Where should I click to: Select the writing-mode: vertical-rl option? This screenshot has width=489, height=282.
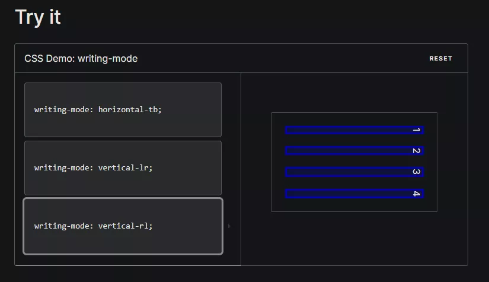click(x=123, y=226)
